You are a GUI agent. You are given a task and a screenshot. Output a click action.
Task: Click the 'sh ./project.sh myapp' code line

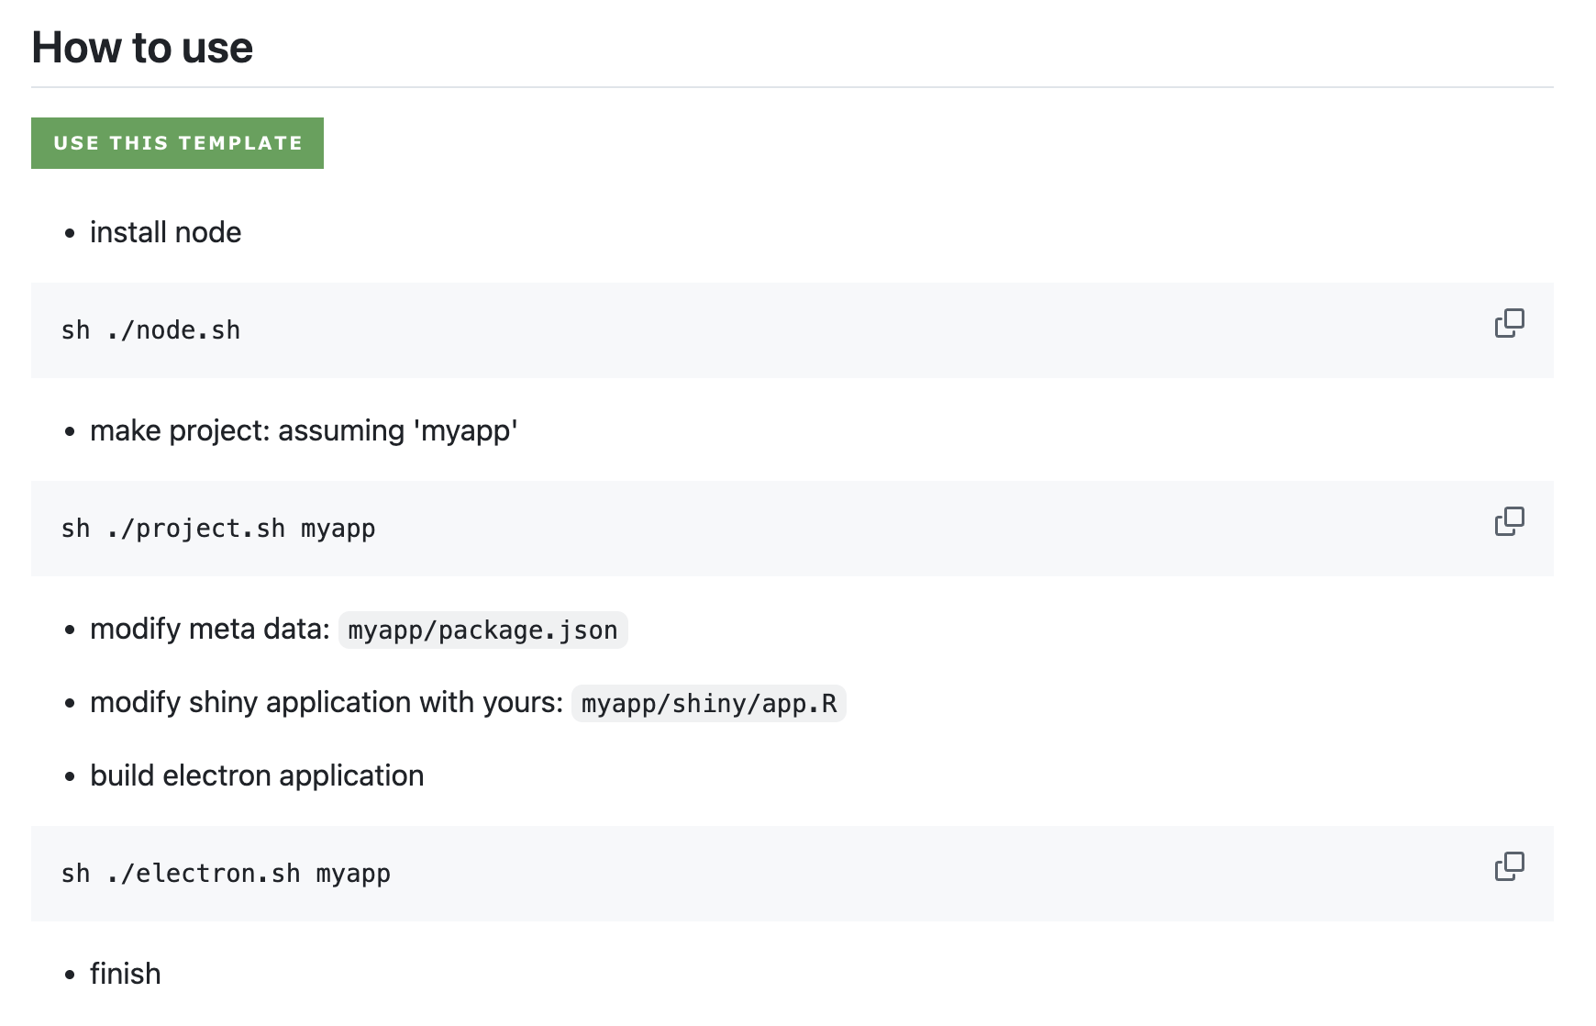pyautogui.click(x=218, y=529)
